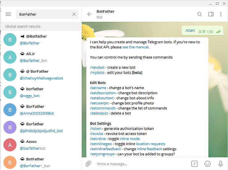The width and height of the screenshot is (228, 170).
Task: Click the red Azooz avatar
Action: pyautogui.click(x=10, y=145)
